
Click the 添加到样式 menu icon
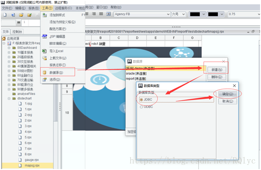(x=44, y=15)
